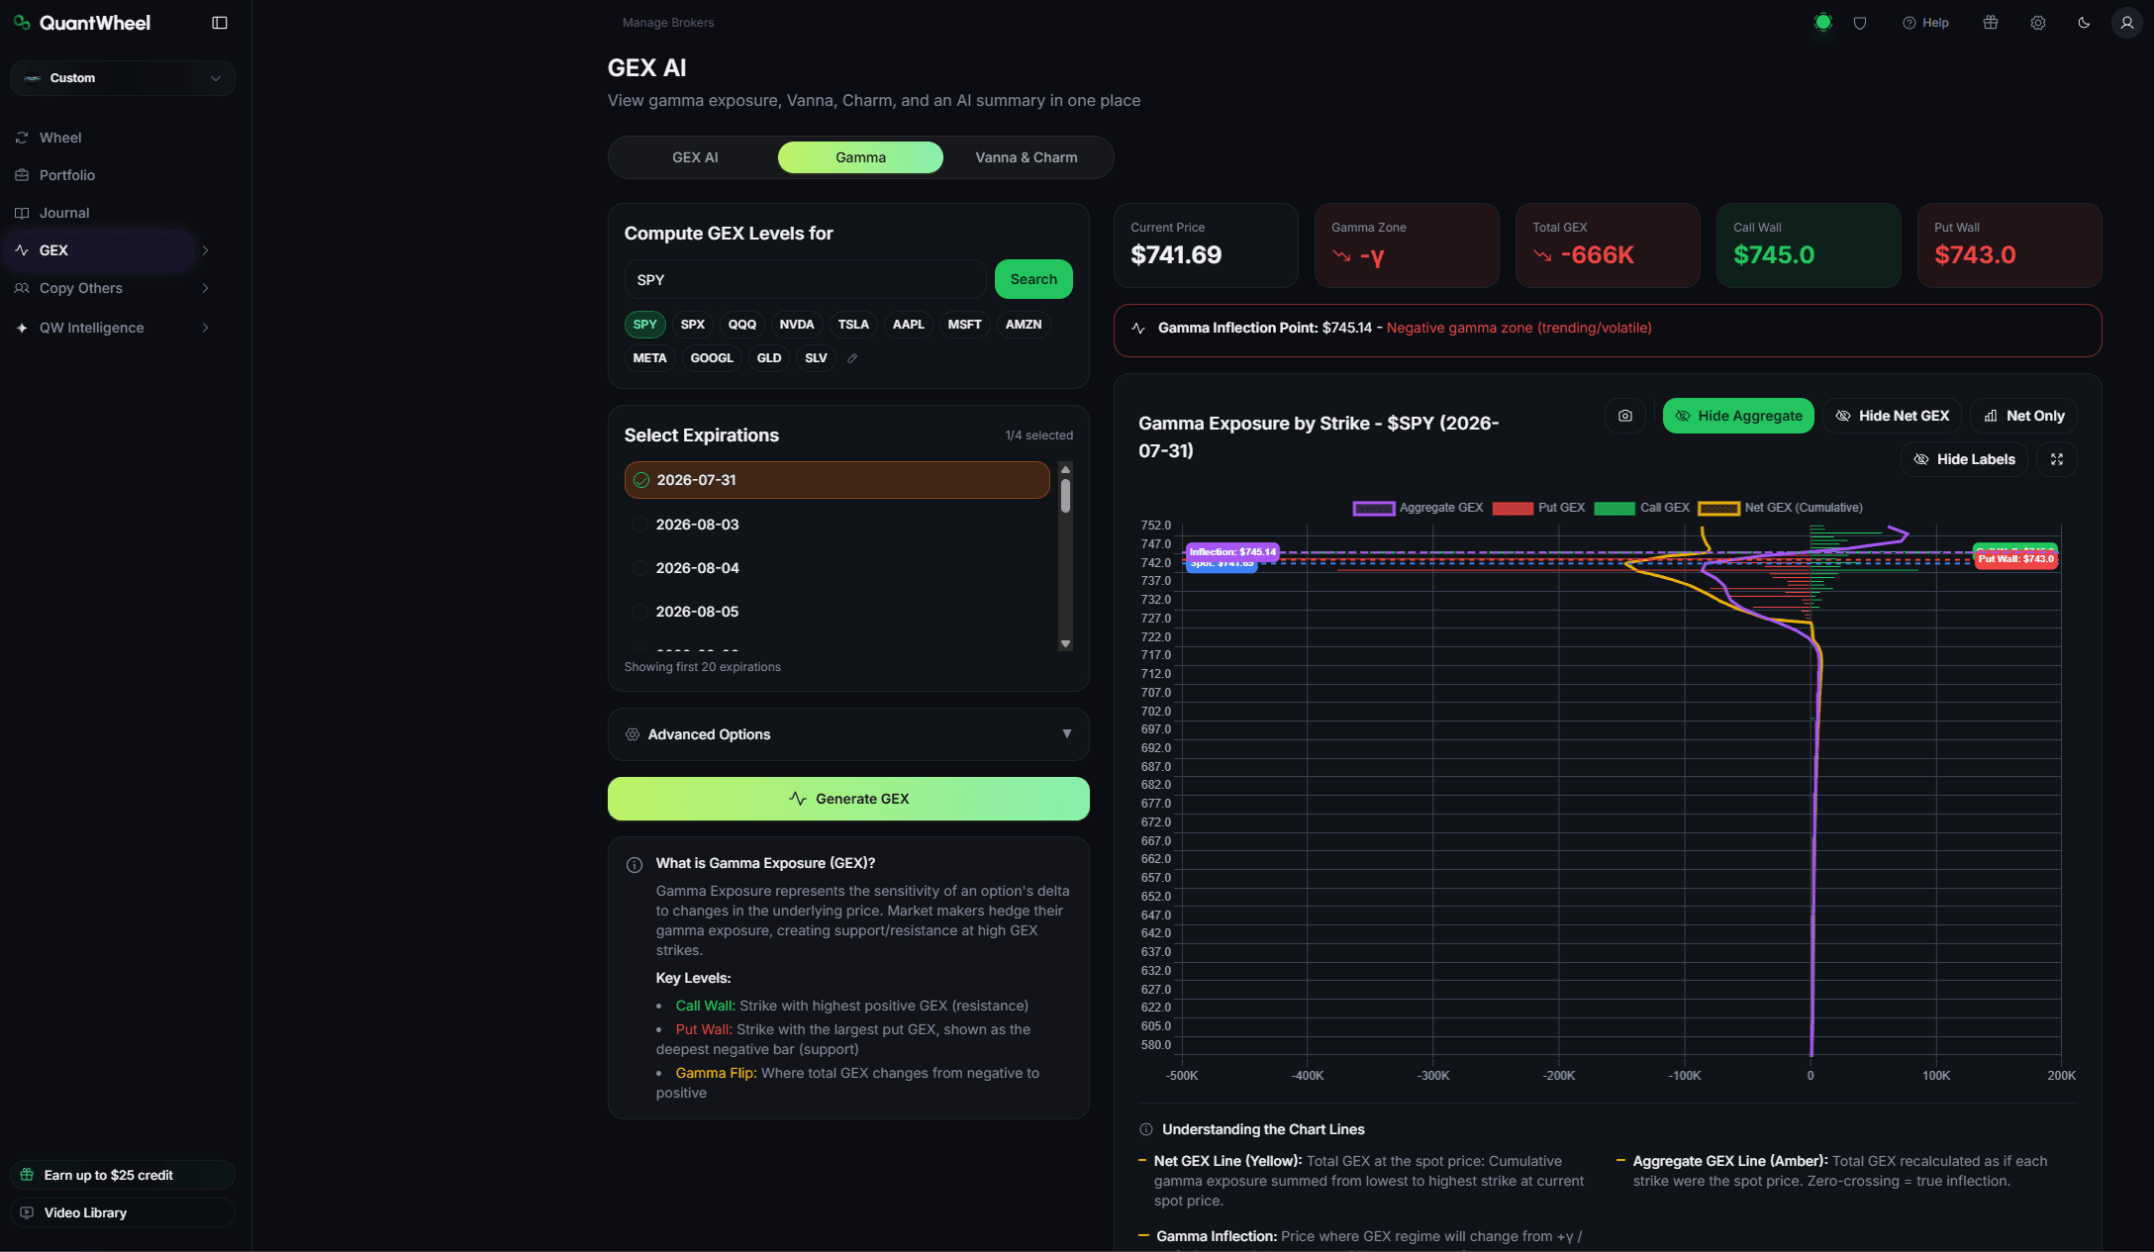This screenshot has height=1252, width=2154.
Task: Click gift icon on Earn credit banner
Action: [x=27, y=1175]
